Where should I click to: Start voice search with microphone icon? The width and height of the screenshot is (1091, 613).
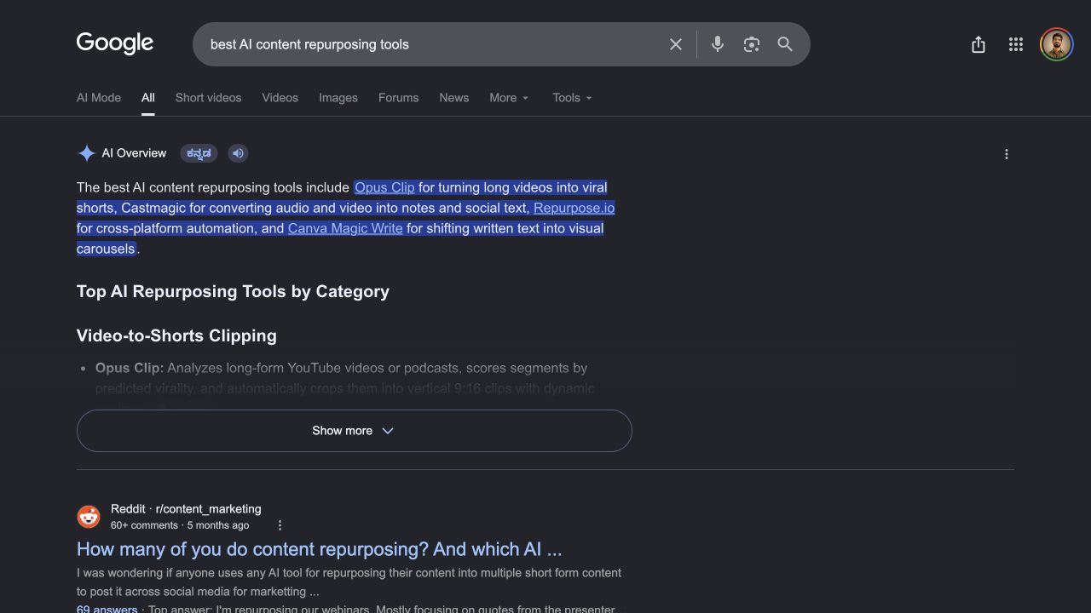click(x=718, y=44)
